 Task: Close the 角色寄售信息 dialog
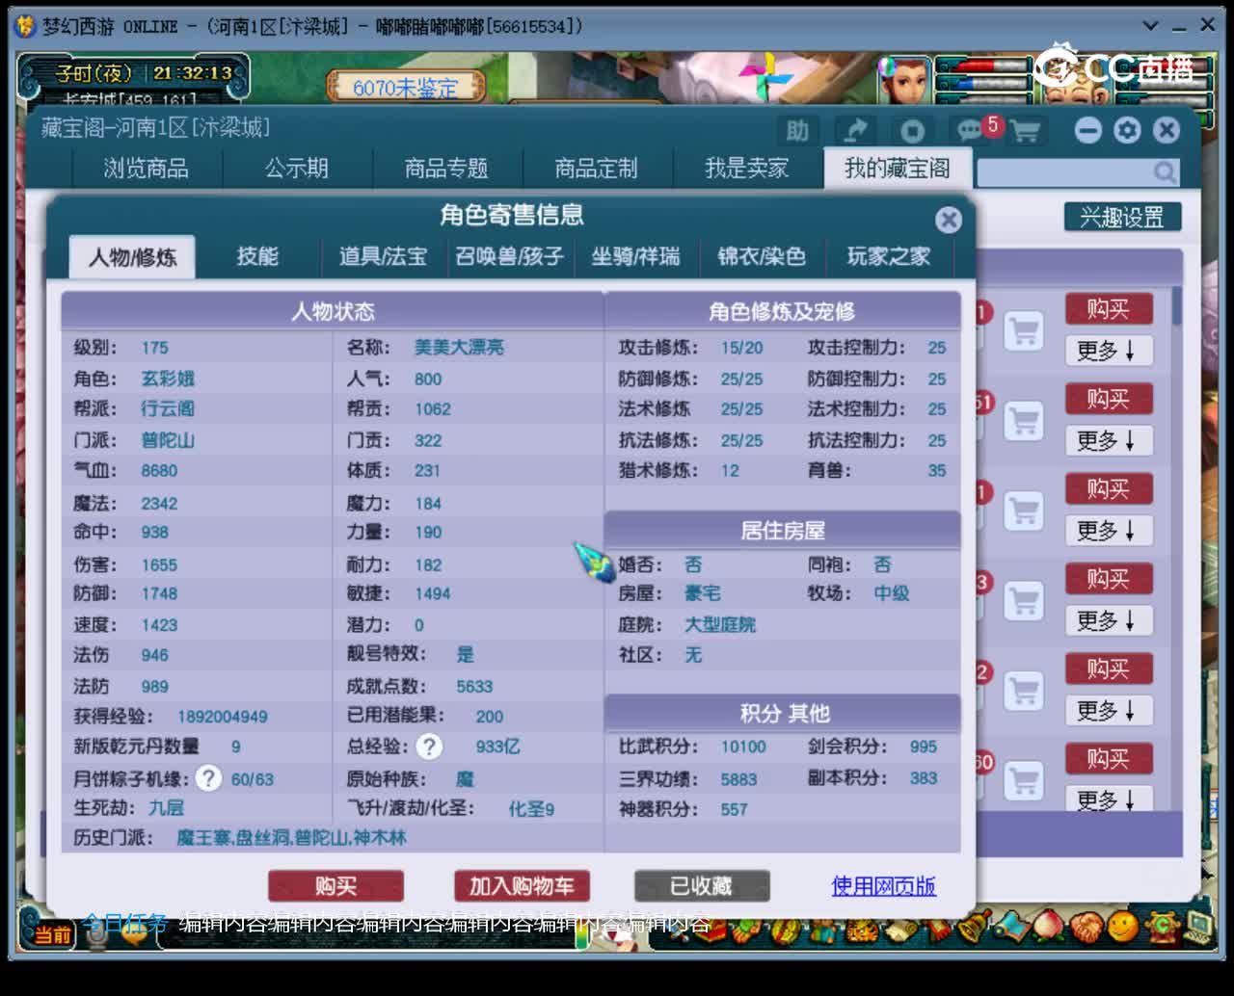(949, 220)
